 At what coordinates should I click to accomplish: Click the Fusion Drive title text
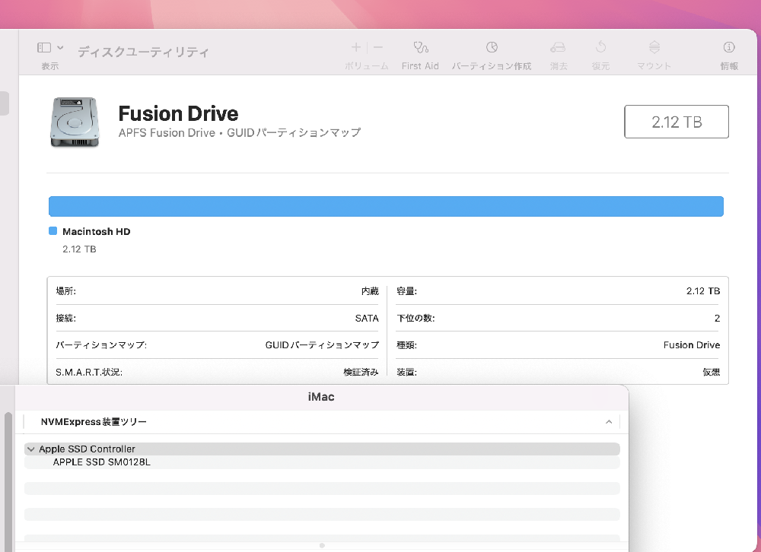tap(178, 113)
